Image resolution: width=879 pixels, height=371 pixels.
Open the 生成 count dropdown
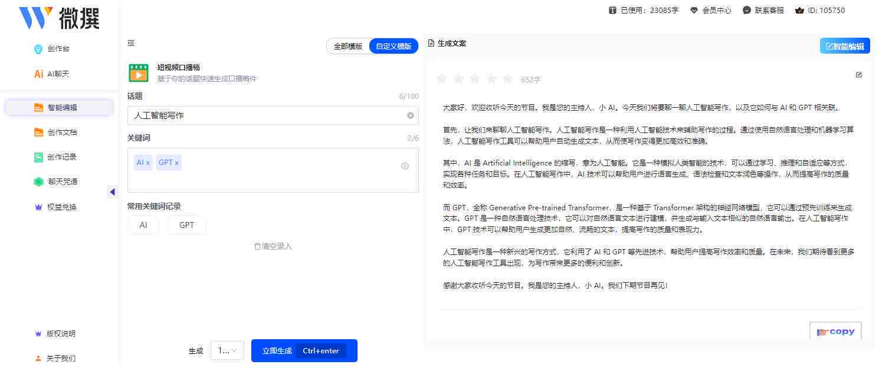coord(227,350)
